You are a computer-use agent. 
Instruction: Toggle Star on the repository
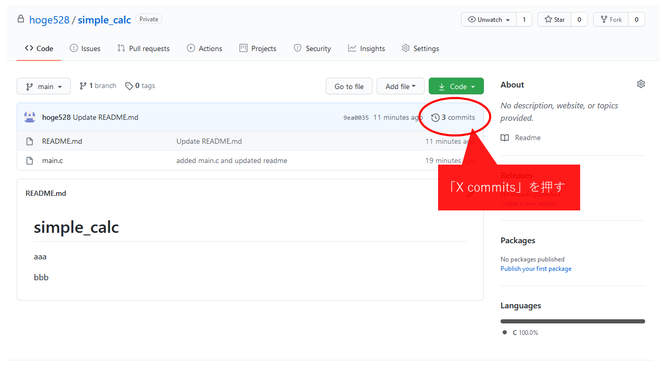point(554,20)
